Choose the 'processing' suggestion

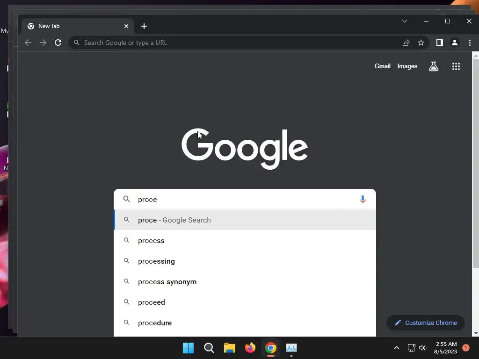245,261
